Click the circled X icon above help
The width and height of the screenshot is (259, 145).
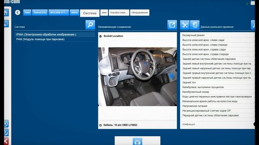coord(6,124)
